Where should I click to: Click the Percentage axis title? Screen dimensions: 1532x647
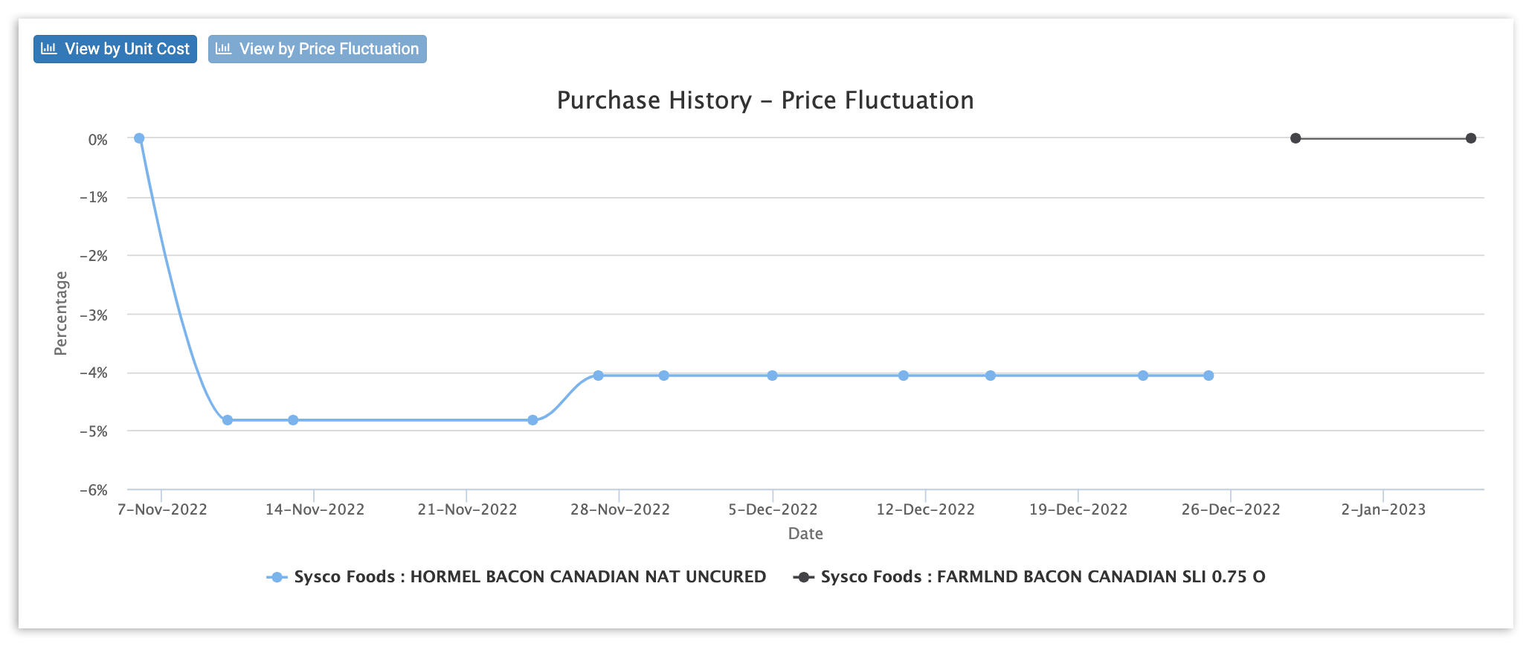pyautogui.click(x=61, y=313)
